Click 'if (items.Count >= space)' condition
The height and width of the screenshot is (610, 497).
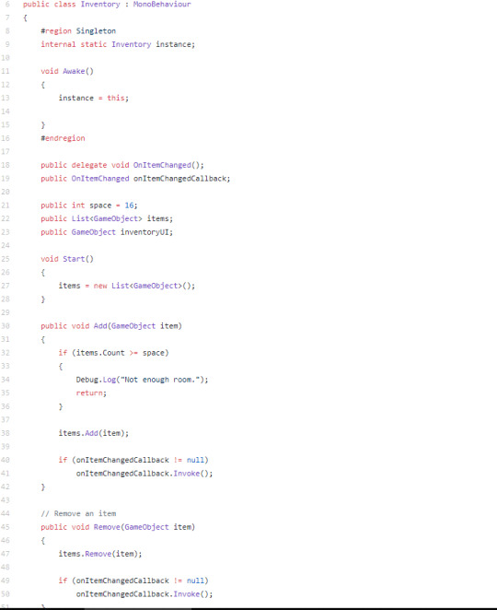[113, 353]
